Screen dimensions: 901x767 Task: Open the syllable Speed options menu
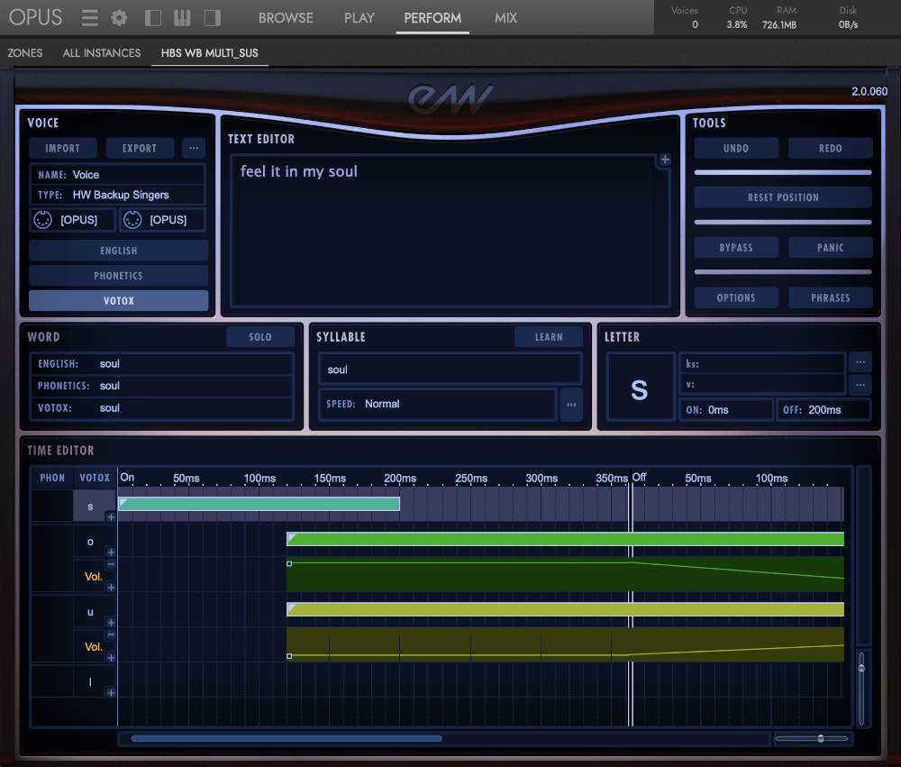coord(571,405)
